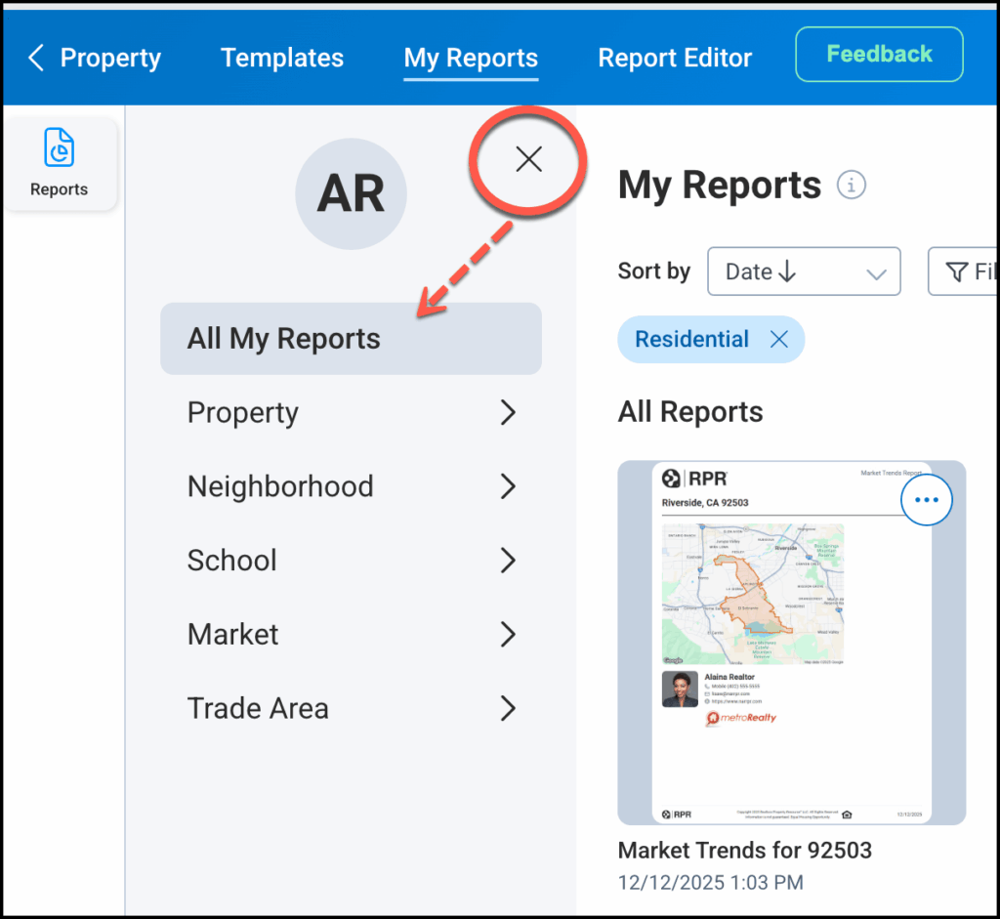This screenshot has width=1000, height=919.
Task: Open the Filter funnel button
Action: [x=963, y=272]
